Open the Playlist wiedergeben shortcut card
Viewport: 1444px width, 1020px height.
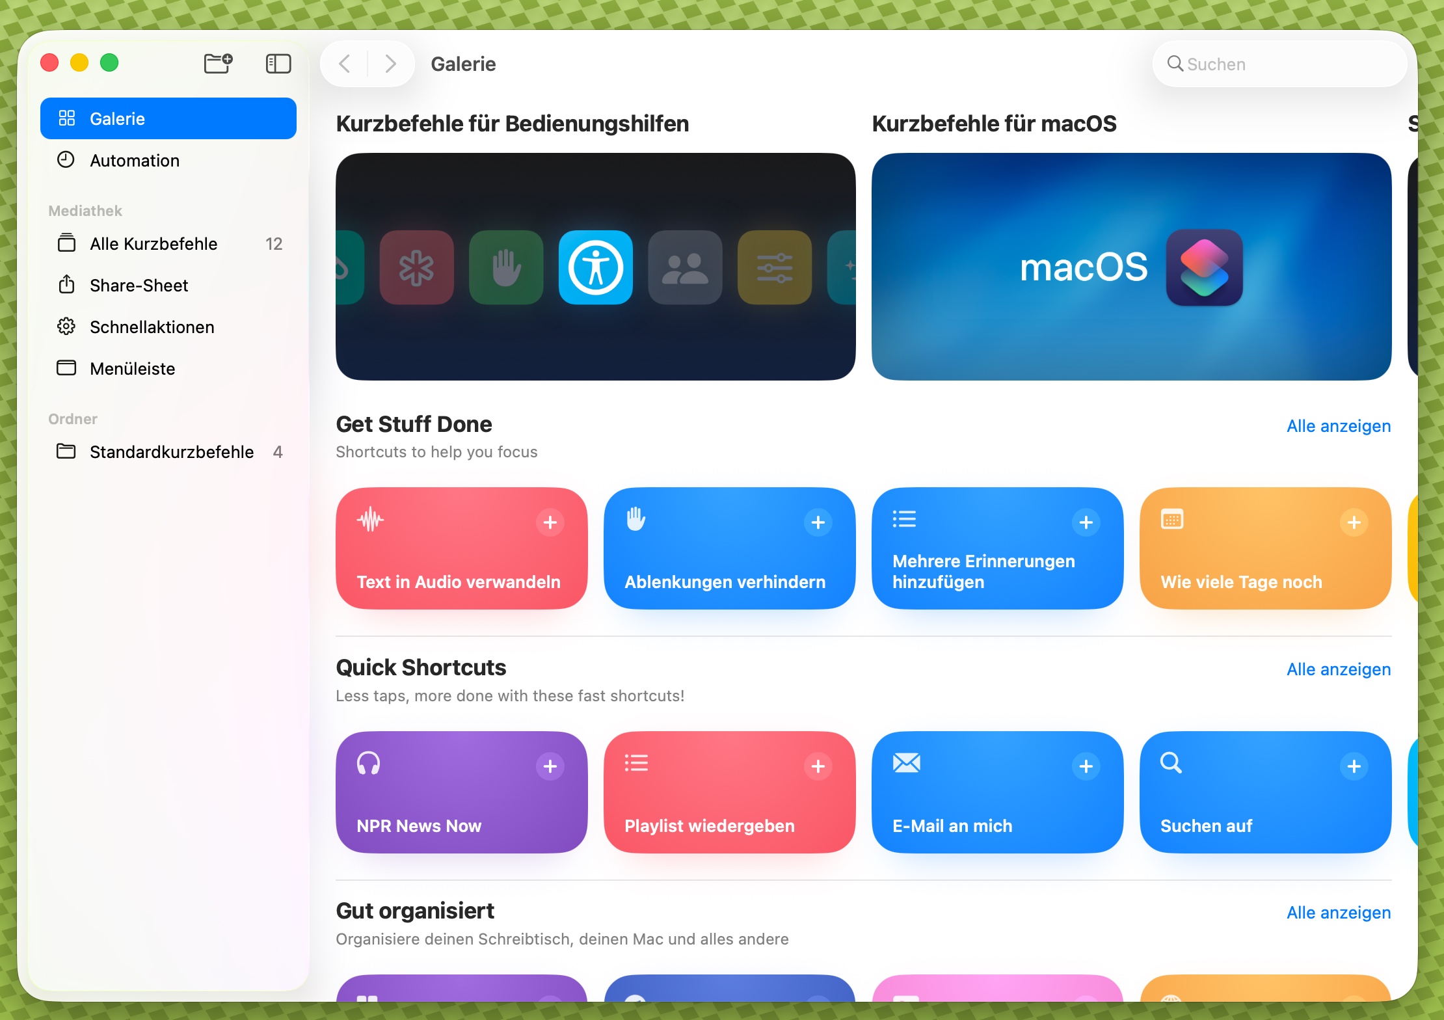tap(729, 792)
